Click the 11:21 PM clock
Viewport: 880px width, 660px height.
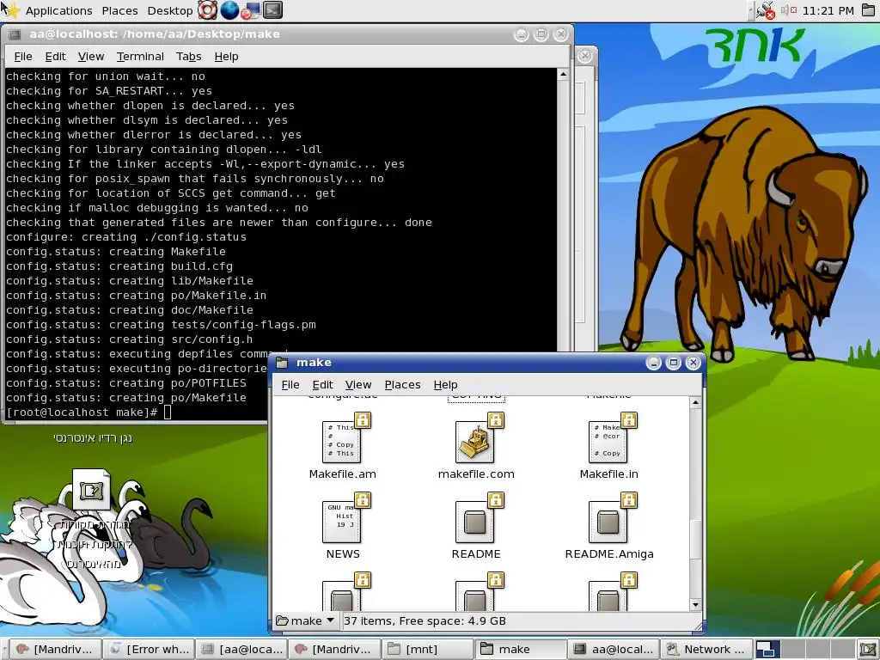pyautogui.click(x=828, y=10)
